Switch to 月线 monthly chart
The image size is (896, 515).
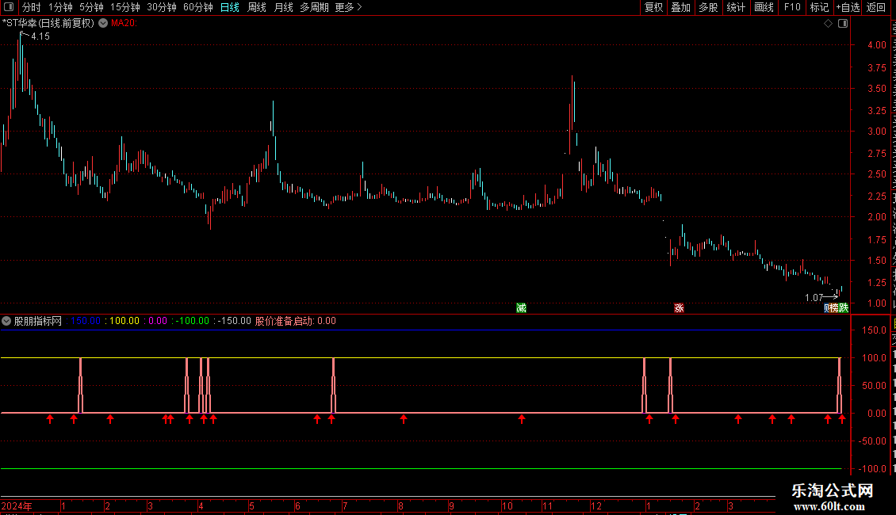(283, 7)
